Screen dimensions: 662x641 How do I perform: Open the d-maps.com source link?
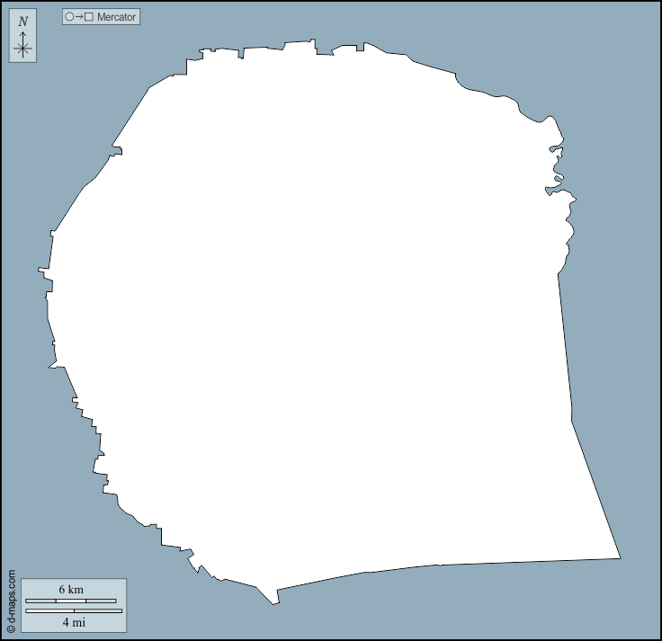11,596
